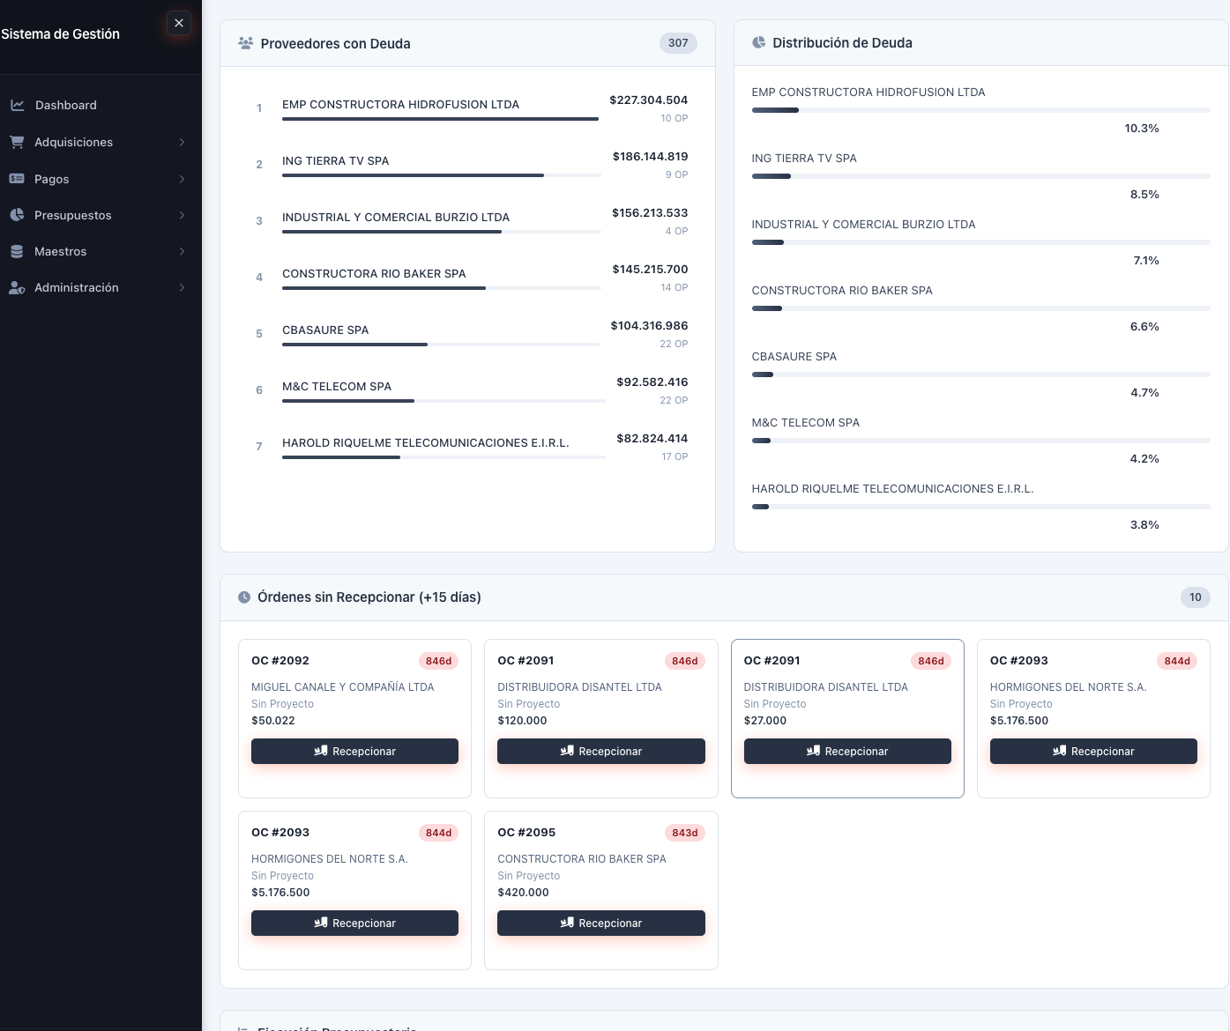Open the Presupuestos menu item
This screenshot has height=1031, width=1230.
(x=101, y=215)
